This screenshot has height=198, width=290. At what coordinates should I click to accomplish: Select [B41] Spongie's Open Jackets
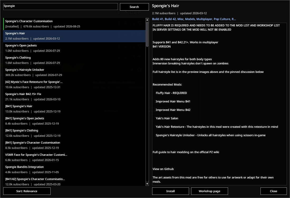[74, 121]
